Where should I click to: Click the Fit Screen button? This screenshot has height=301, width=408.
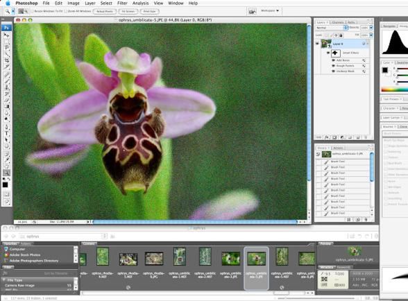128,11
